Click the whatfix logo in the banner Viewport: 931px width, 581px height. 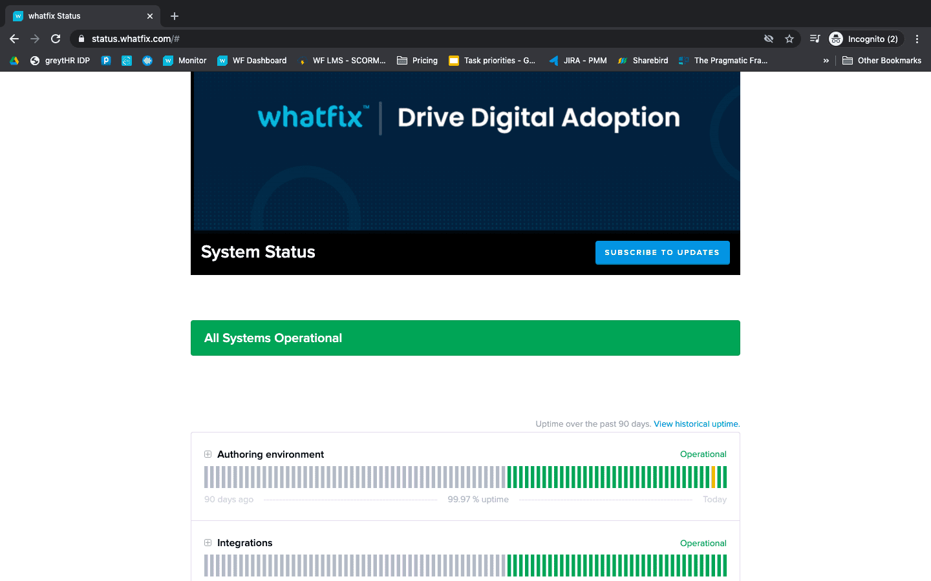point(314,117)
